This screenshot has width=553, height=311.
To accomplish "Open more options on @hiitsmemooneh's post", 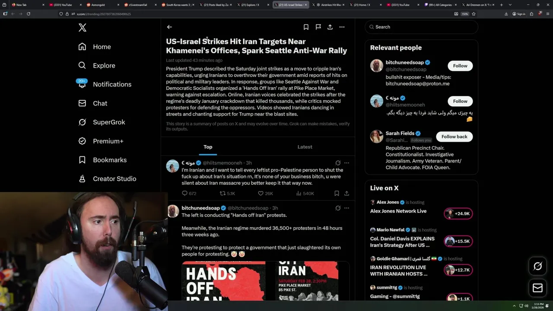I will click(346, 163).
